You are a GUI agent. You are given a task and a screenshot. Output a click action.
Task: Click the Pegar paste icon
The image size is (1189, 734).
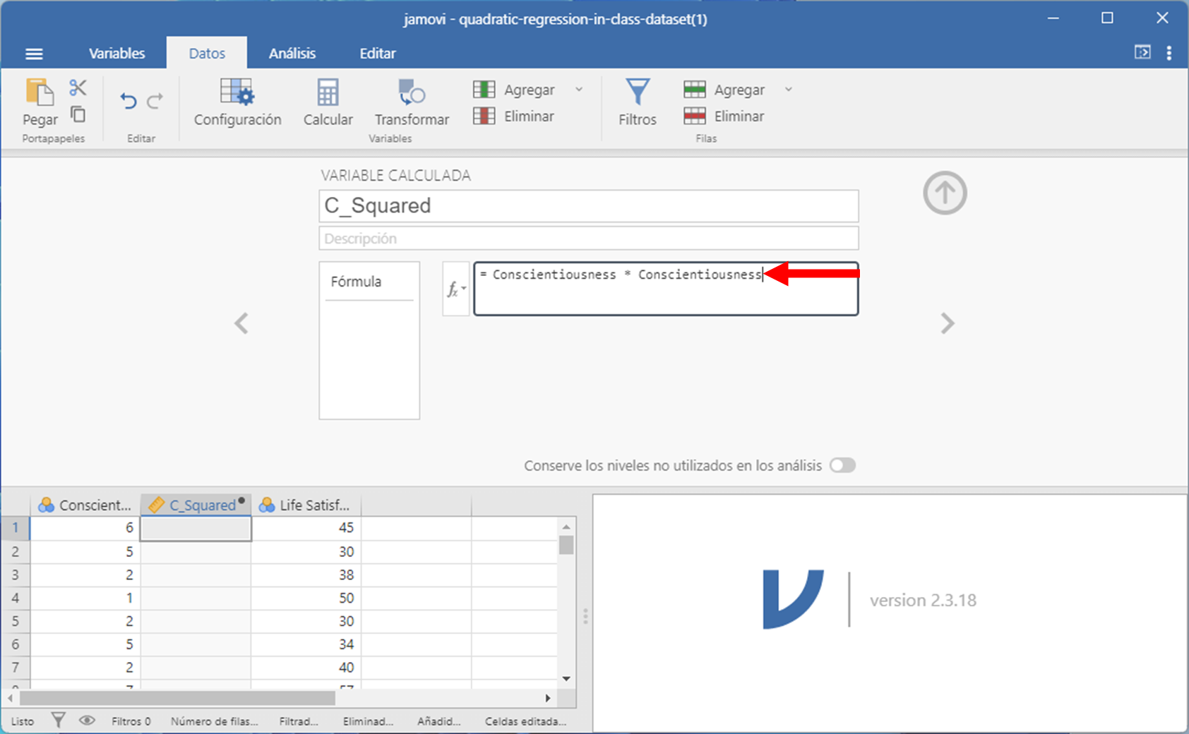[40, 94]
